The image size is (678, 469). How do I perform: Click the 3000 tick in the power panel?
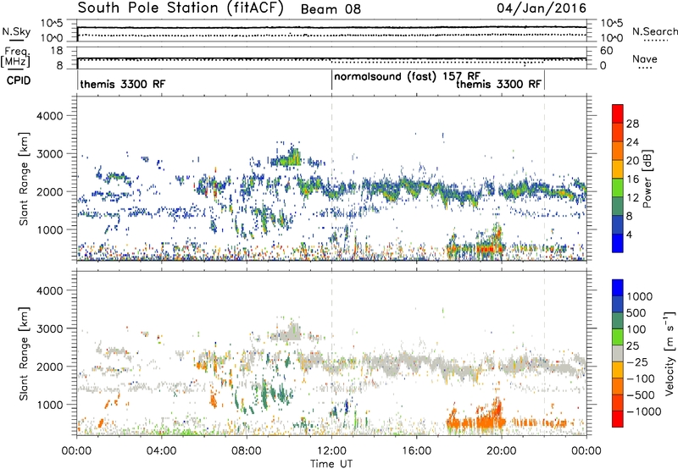coord(49,154)
